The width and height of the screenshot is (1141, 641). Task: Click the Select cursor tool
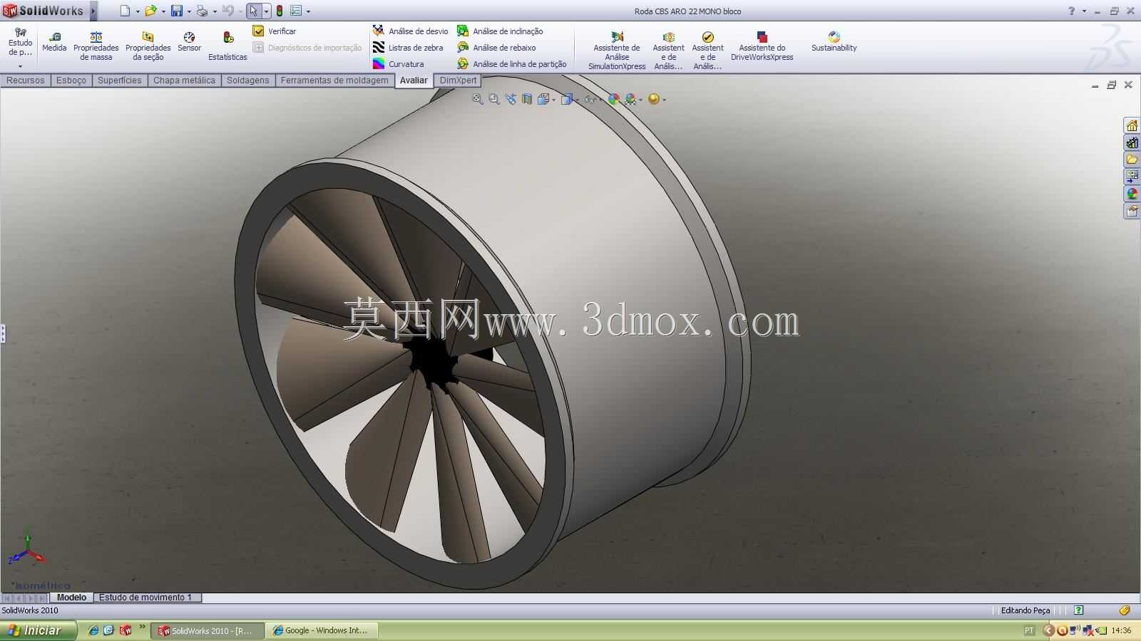pos(253,11)
